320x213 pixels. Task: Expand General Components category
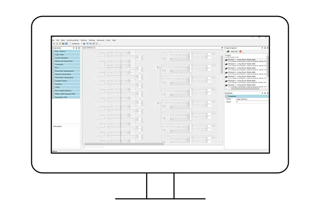tap(53, 74)
